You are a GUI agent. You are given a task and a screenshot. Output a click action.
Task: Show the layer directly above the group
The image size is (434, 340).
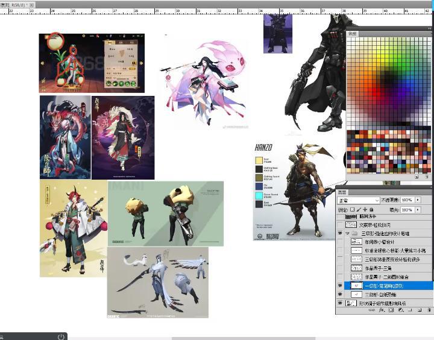coord(340,224)
